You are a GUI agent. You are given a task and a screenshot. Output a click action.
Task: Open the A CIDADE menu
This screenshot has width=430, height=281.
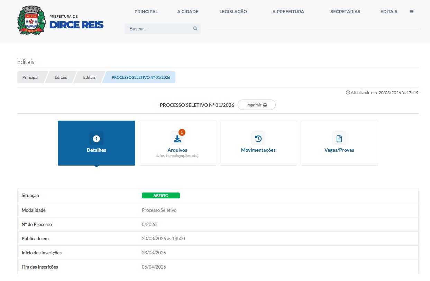(x=188, y=11)
